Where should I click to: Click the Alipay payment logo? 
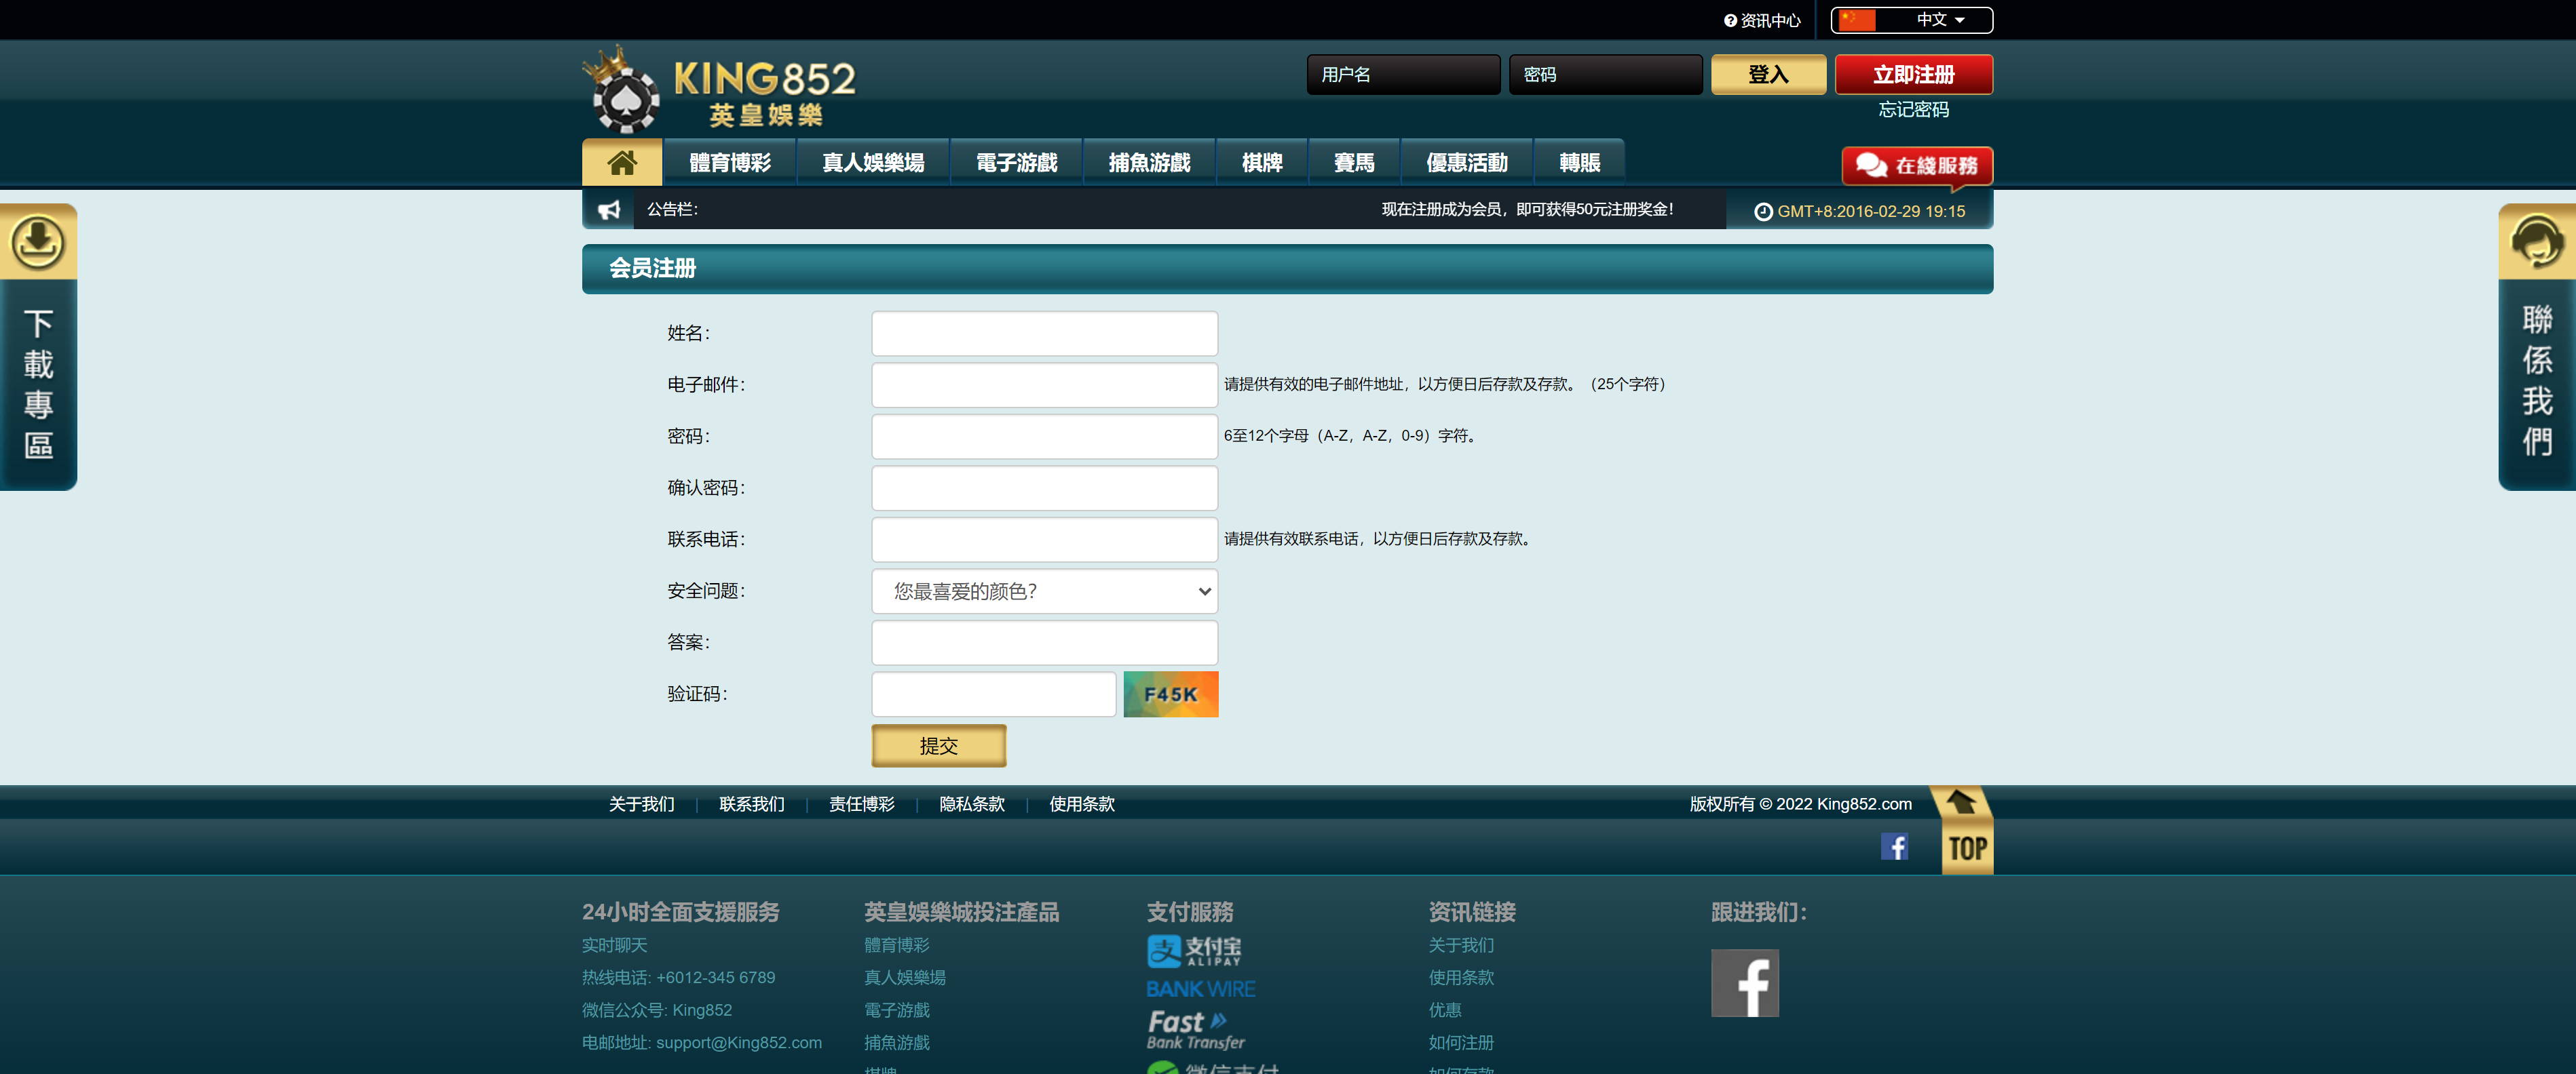click(1193, 950)
